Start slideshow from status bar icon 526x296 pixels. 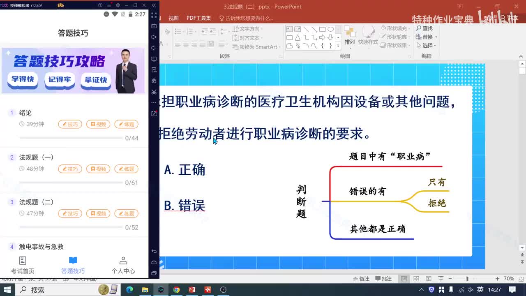441,279
